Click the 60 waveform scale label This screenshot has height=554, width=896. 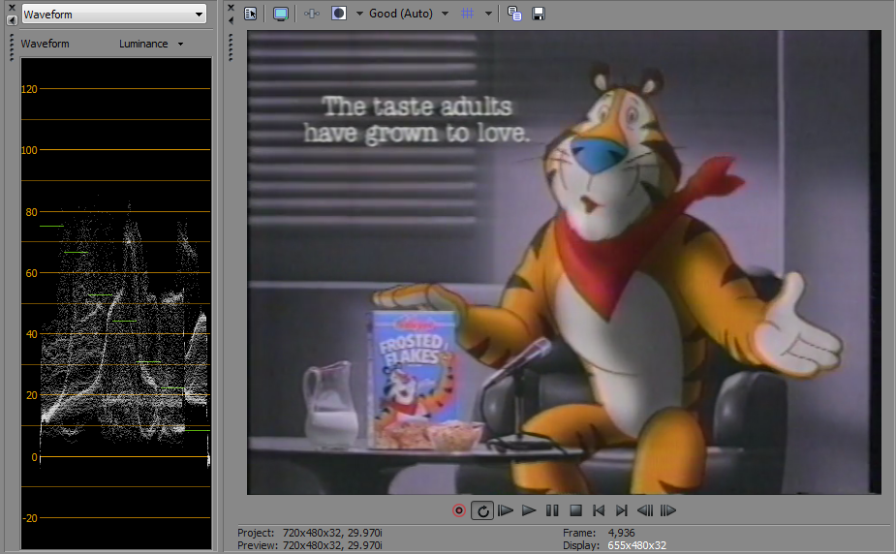31,273
